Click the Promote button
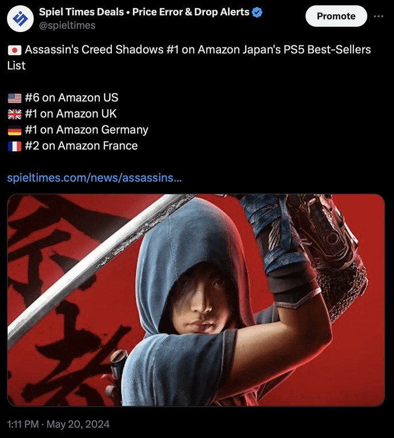 [336, 16]
